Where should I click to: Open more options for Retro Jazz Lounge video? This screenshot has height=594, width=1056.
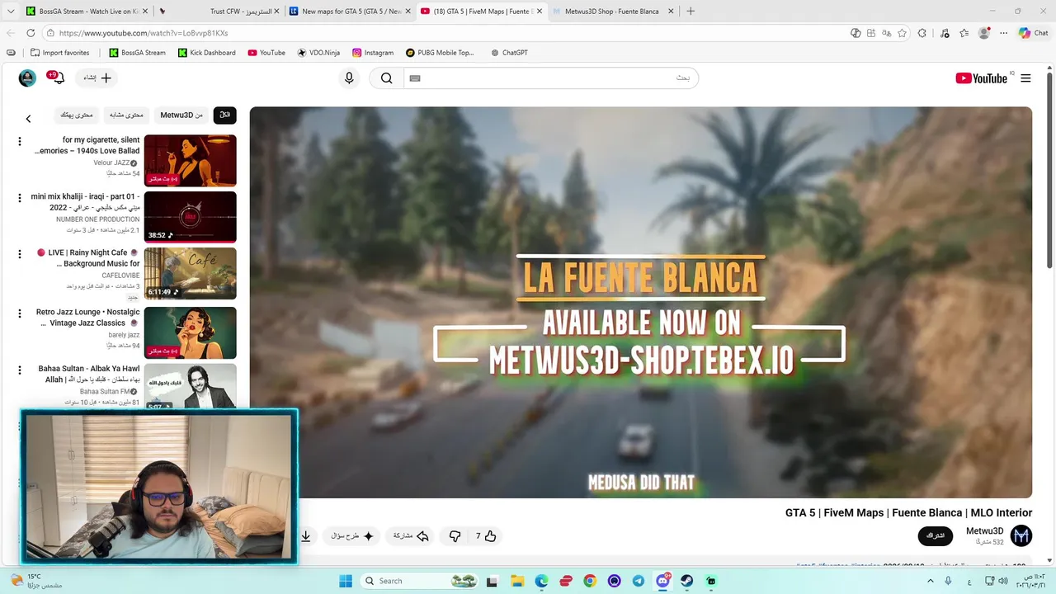coord(20,313)
